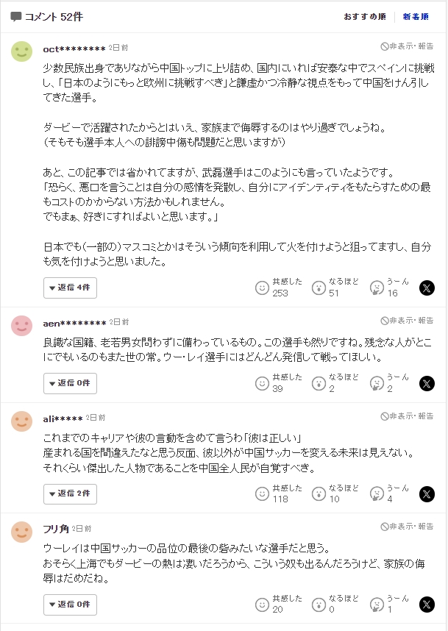This screenshot has height=631, width=448.
Task: Click the 共感した smiley icon on oct's comment
Action: pyautogui.click(x=262, y=288)
